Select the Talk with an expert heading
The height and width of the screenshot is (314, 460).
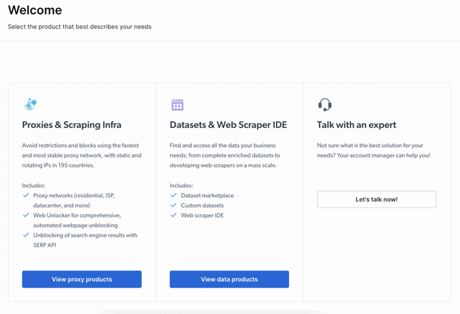[356, 125]
